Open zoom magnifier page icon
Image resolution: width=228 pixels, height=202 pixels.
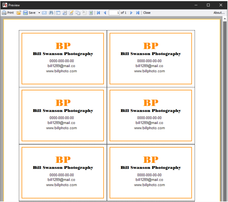tap(65, 13)
